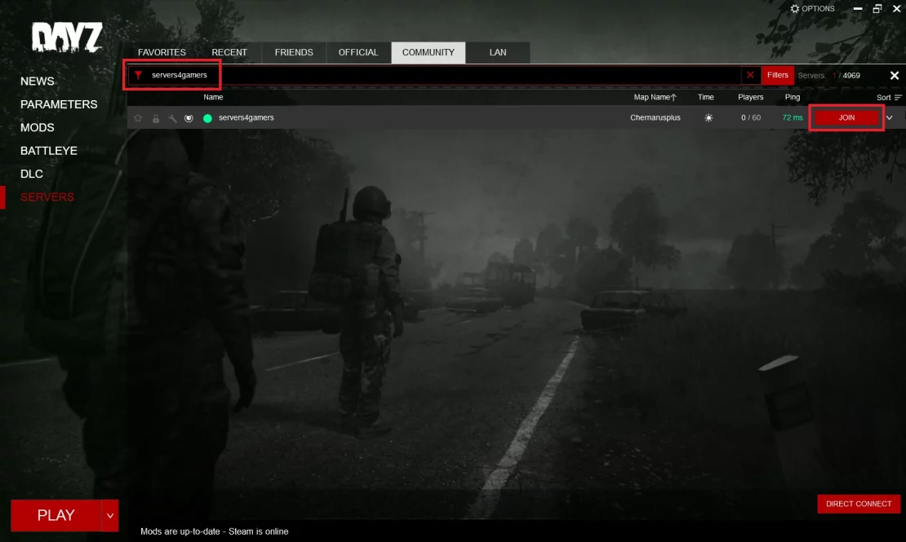Viewport: 906px width, 542px height.
Task: Sort servers by Name column header
Action: [x=213, y=97]
